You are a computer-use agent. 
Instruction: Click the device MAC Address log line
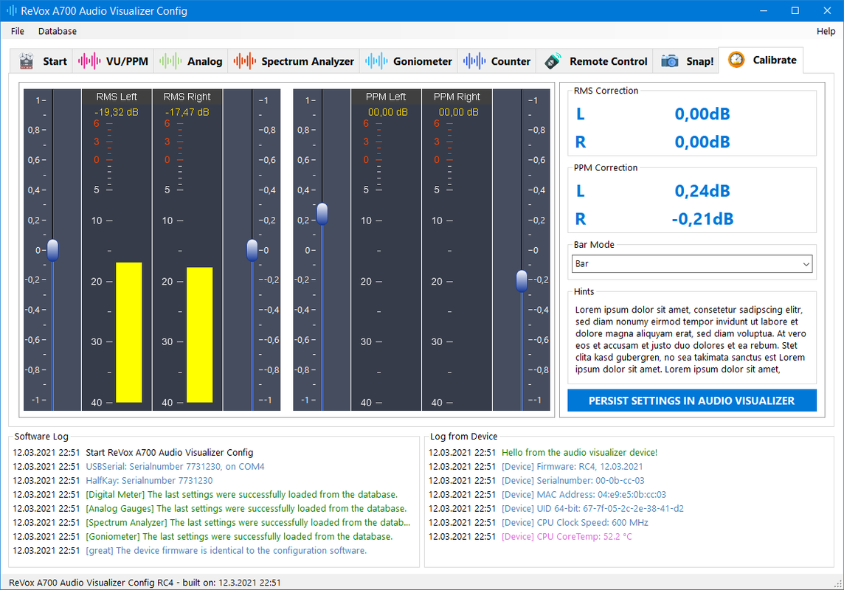pyautogui.click(x=584, y=494)
